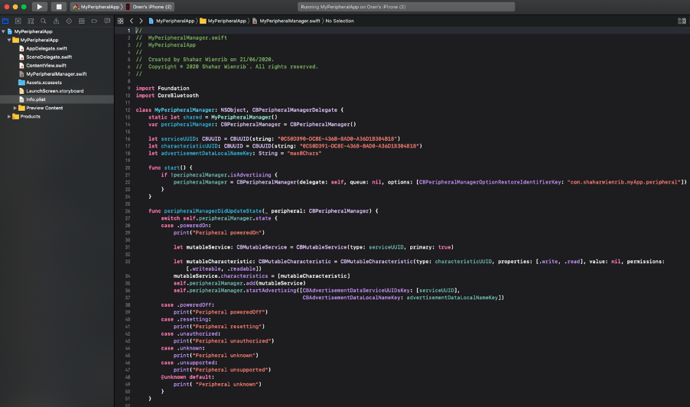Click 'func start()' declaration
The width and height of the screenshot is (690, 407).
point(171,168)
